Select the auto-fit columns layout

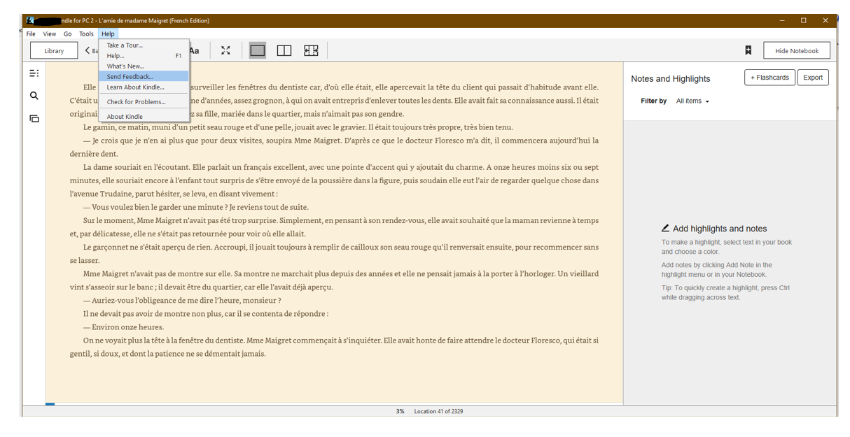tap(311, 50)
